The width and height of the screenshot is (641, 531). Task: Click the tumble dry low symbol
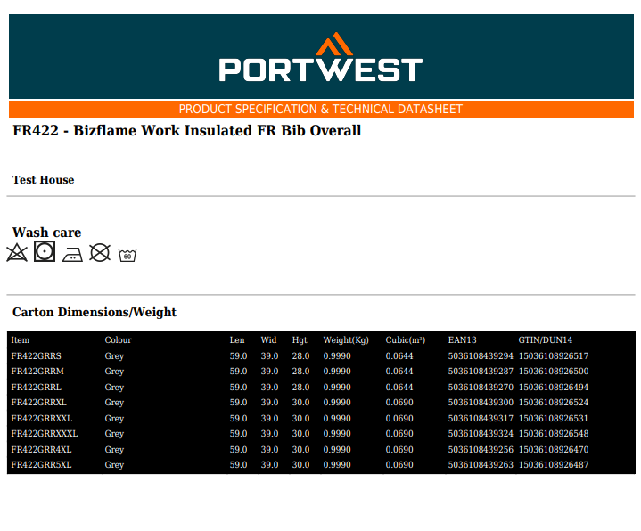(45, 253)
